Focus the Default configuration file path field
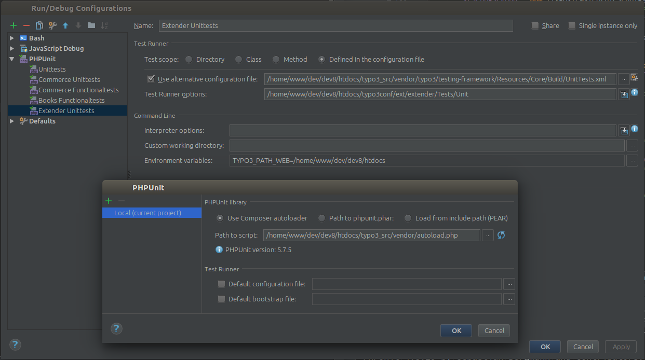Image resolution: width=645 pixels, height=360 pixels. click(x=407, y=284)
